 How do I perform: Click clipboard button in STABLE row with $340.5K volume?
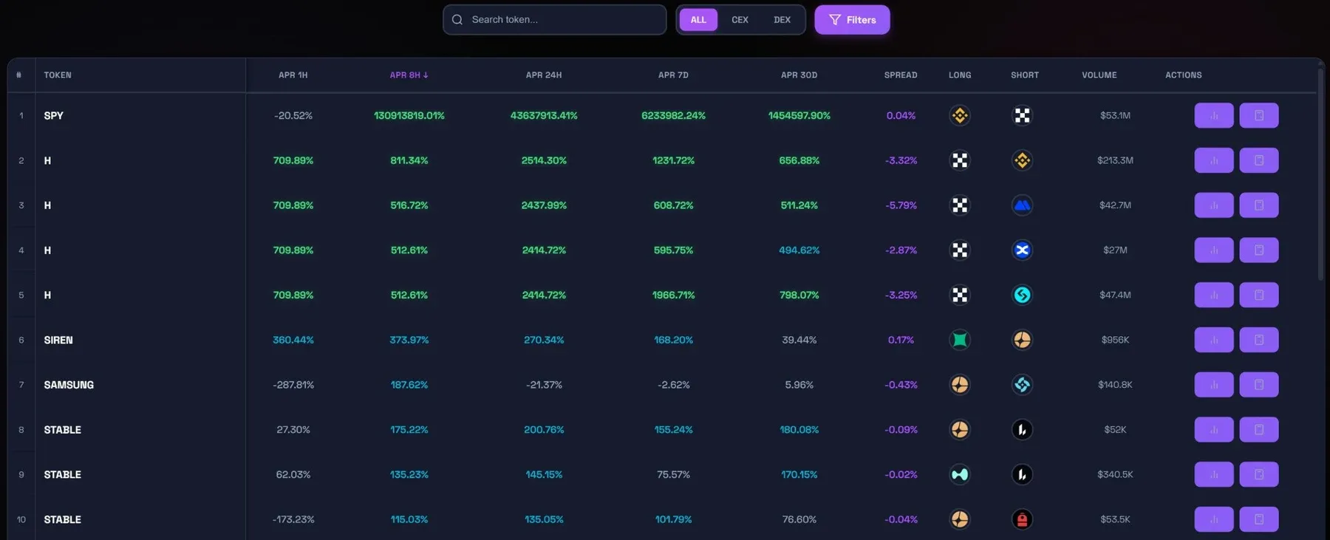point(1258,474)
